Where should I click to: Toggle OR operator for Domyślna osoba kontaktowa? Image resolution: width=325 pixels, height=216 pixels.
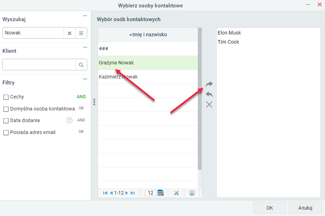click(81, 108)
